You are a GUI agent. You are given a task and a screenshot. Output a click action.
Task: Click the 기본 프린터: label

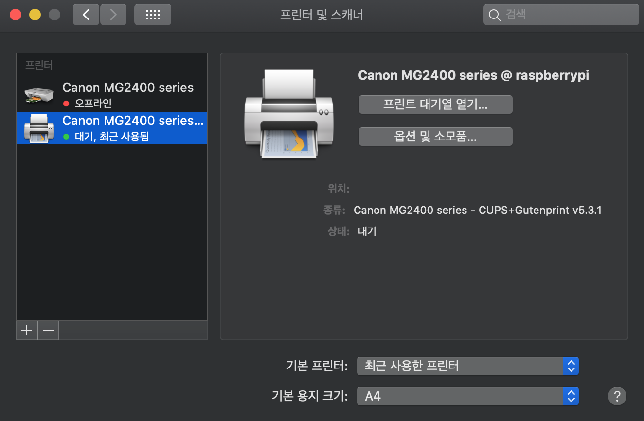coord(317,366)
